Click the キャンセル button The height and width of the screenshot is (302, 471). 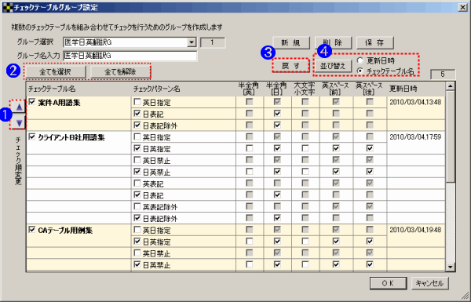click(430, 283)
